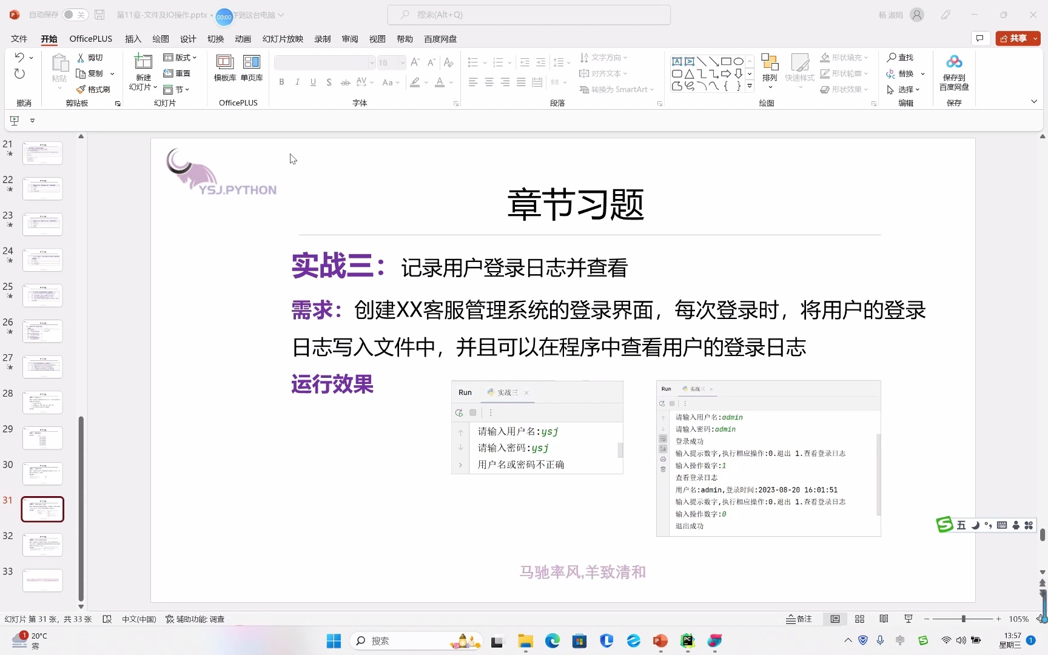The image size is (1048, 655).
Task: Open the 版式 (layout) dropdown
Action: 180,57
